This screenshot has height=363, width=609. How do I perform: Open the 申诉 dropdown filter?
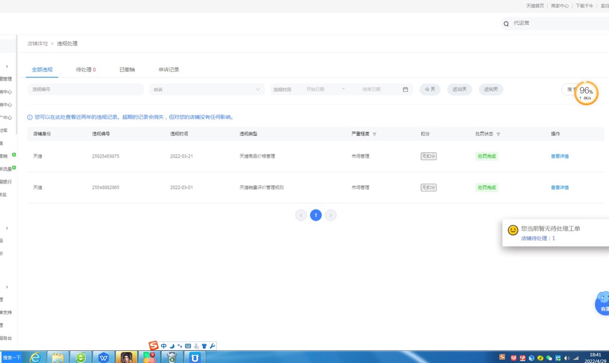(207, 89)
